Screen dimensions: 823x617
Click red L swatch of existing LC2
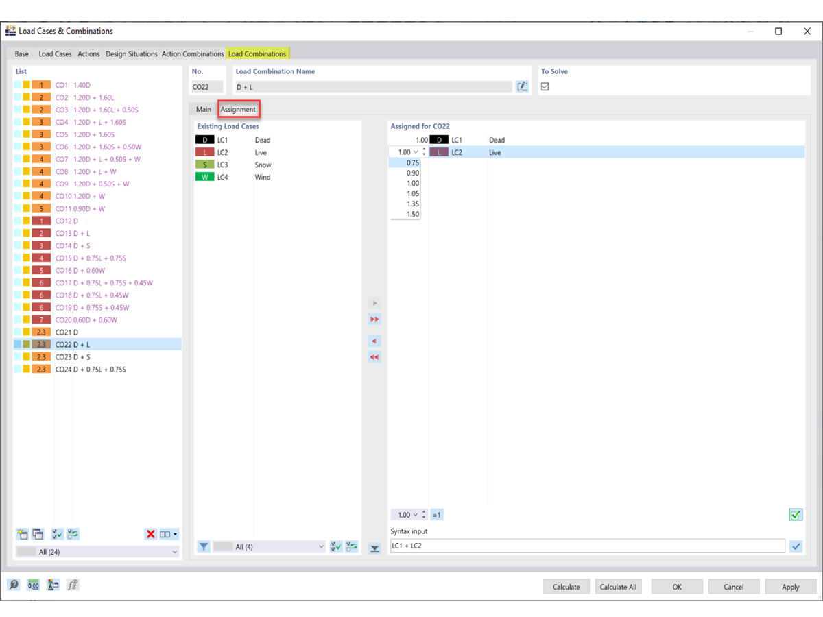click(204, 152)
